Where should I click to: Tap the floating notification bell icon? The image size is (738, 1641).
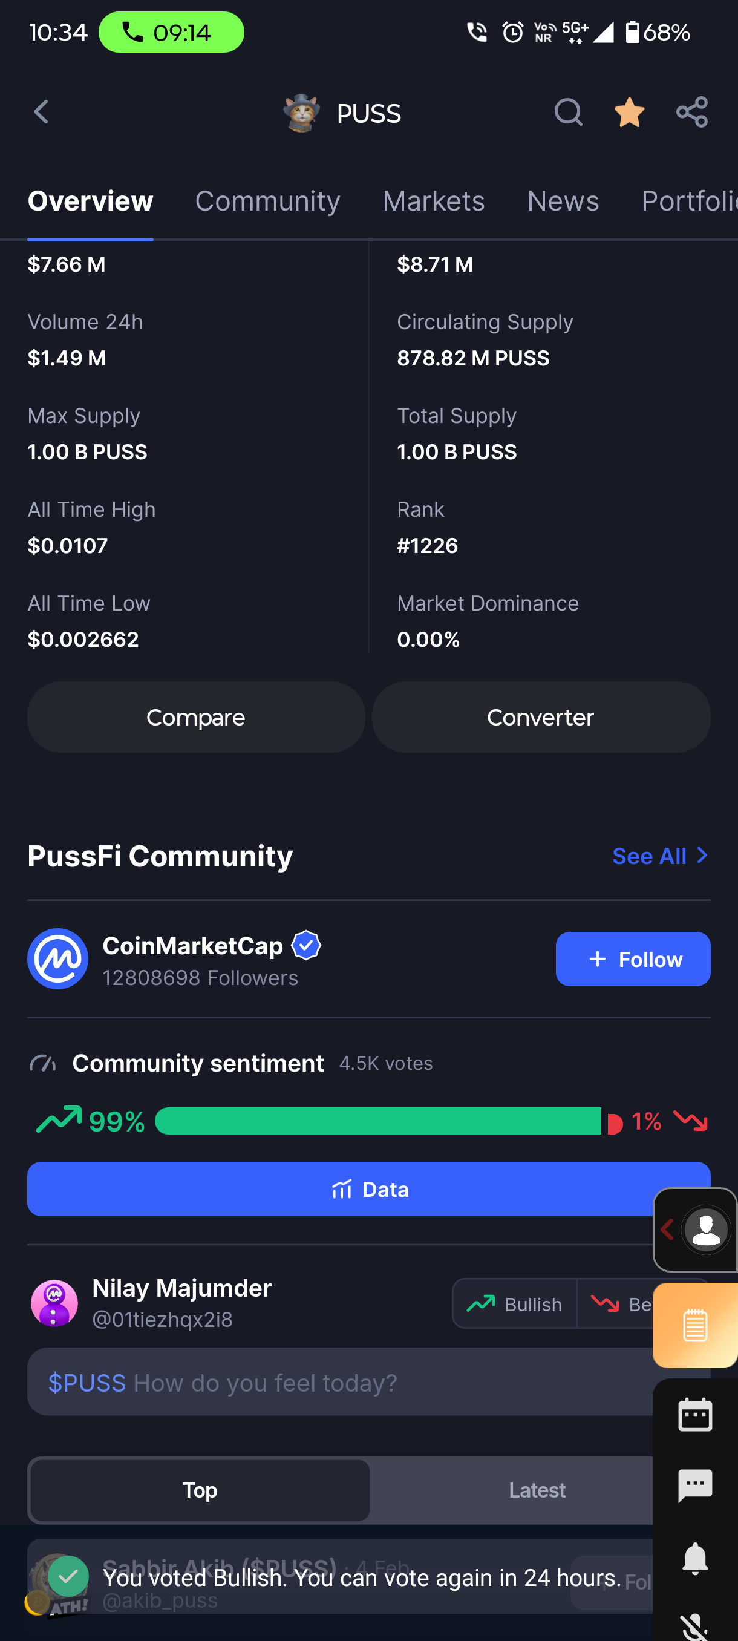tap(694, 1558)
